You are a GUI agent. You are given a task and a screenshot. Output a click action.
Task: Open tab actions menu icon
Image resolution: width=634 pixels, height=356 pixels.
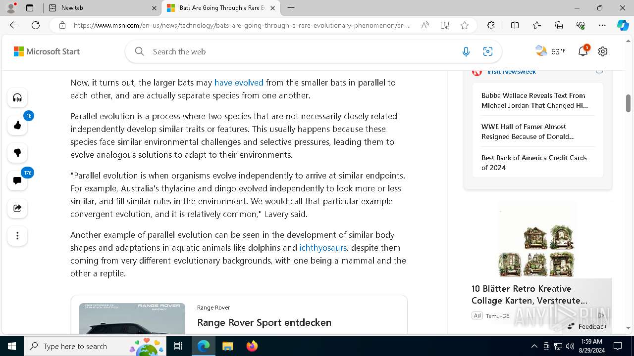(x=30, y=8)
